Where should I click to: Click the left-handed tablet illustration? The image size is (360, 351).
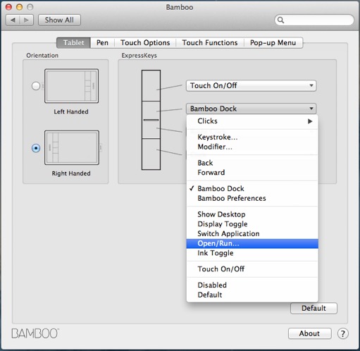pos(71,86)
